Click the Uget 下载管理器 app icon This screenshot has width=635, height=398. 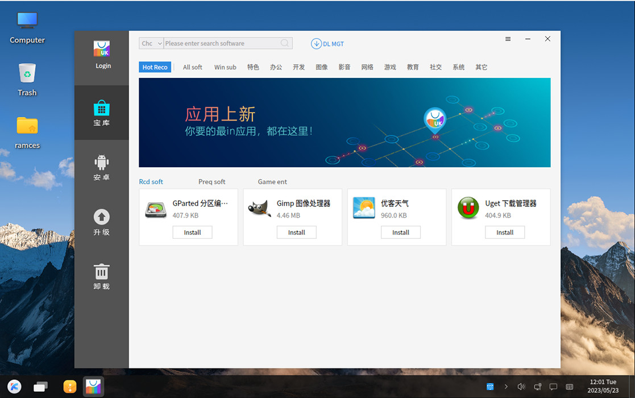tap(467, 208)
